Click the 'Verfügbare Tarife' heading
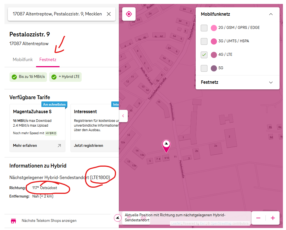Viewport: 286px width, 230px height. point(30,97)
